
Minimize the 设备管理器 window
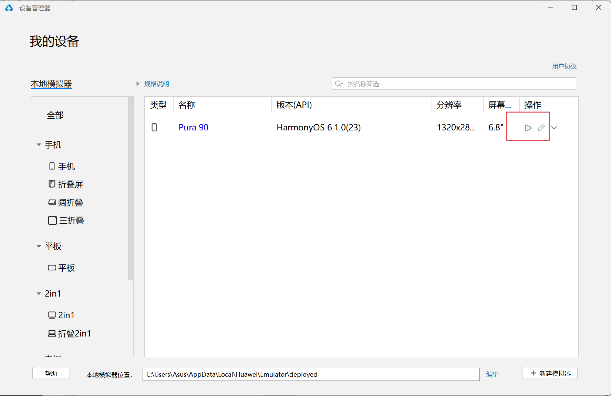coord(550,8)
